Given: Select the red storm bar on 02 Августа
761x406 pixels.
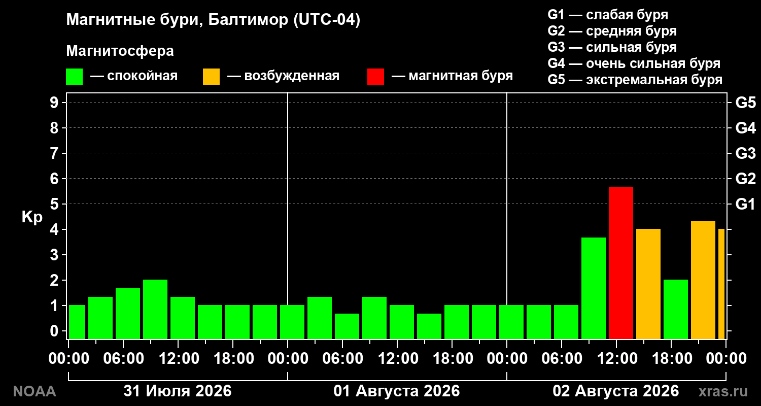Looking at the screenshot, I should click(x=621, y=263).
